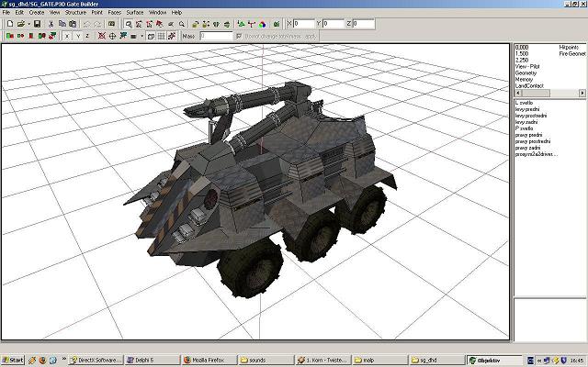Image resolution: width=588 pixels, height=367 pixels.
Task: Select the 'pravy zadni' named selection
Action: [x=527, y=148]
